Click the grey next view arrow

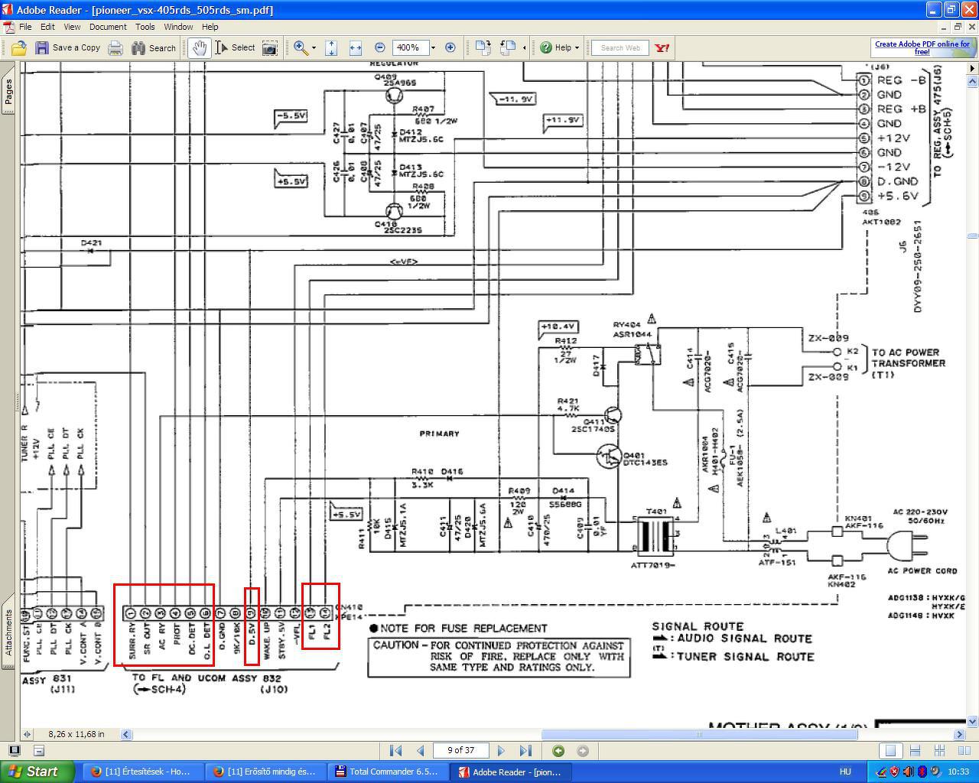(x=583, y=750)
